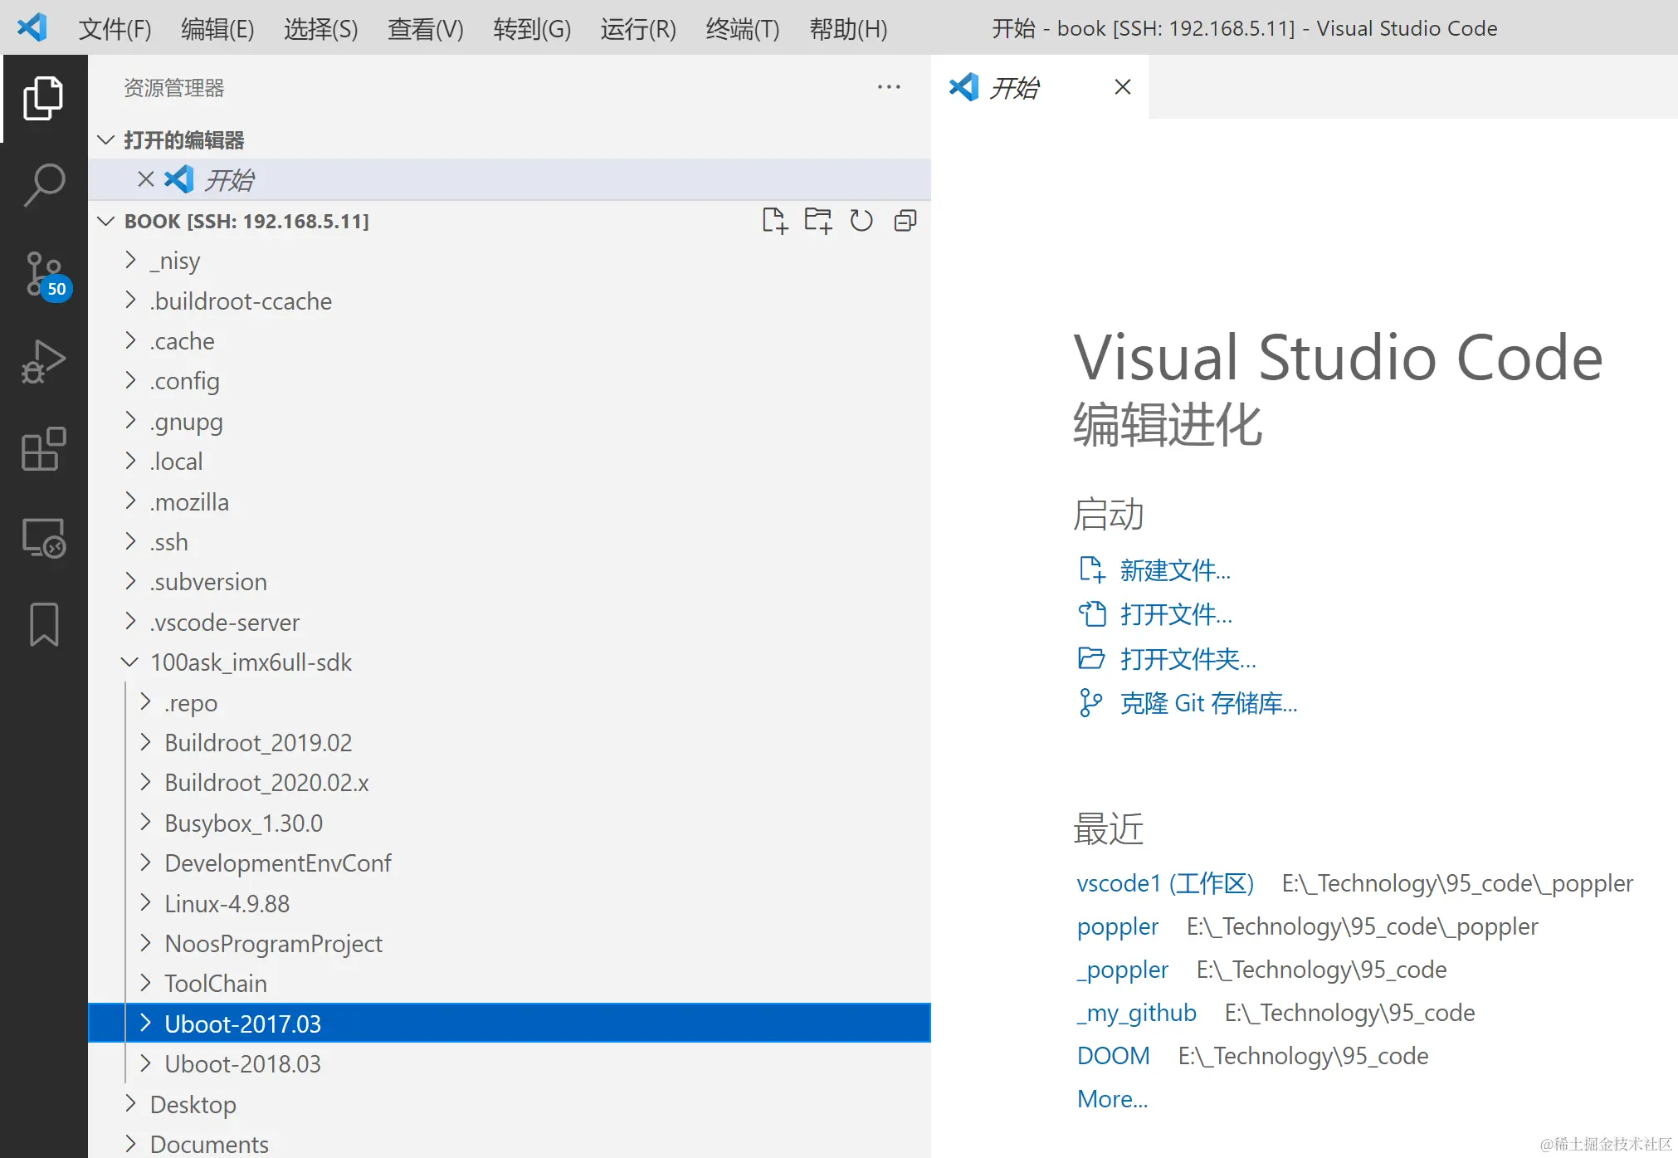Select the Buildroot_2020.02.x folder
This screenshot has height=1158, width=1678.
[x=510, y=783]
